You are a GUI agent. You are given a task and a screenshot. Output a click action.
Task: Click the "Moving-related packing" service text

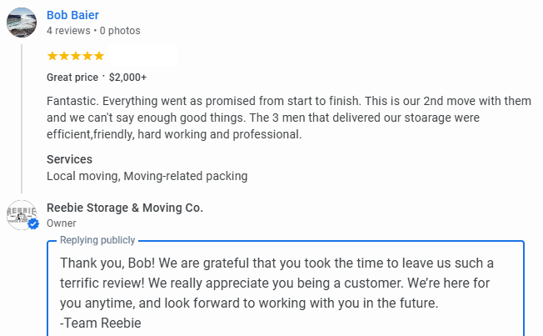click(186, 176)
